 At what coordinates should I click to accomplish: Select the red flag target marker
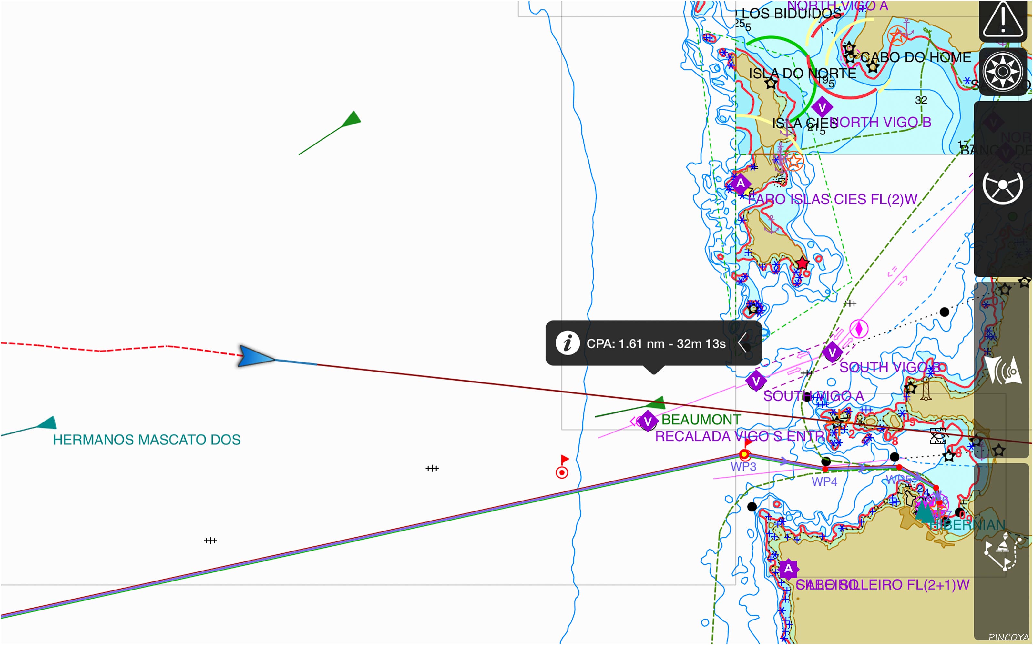tap(562, 467)
